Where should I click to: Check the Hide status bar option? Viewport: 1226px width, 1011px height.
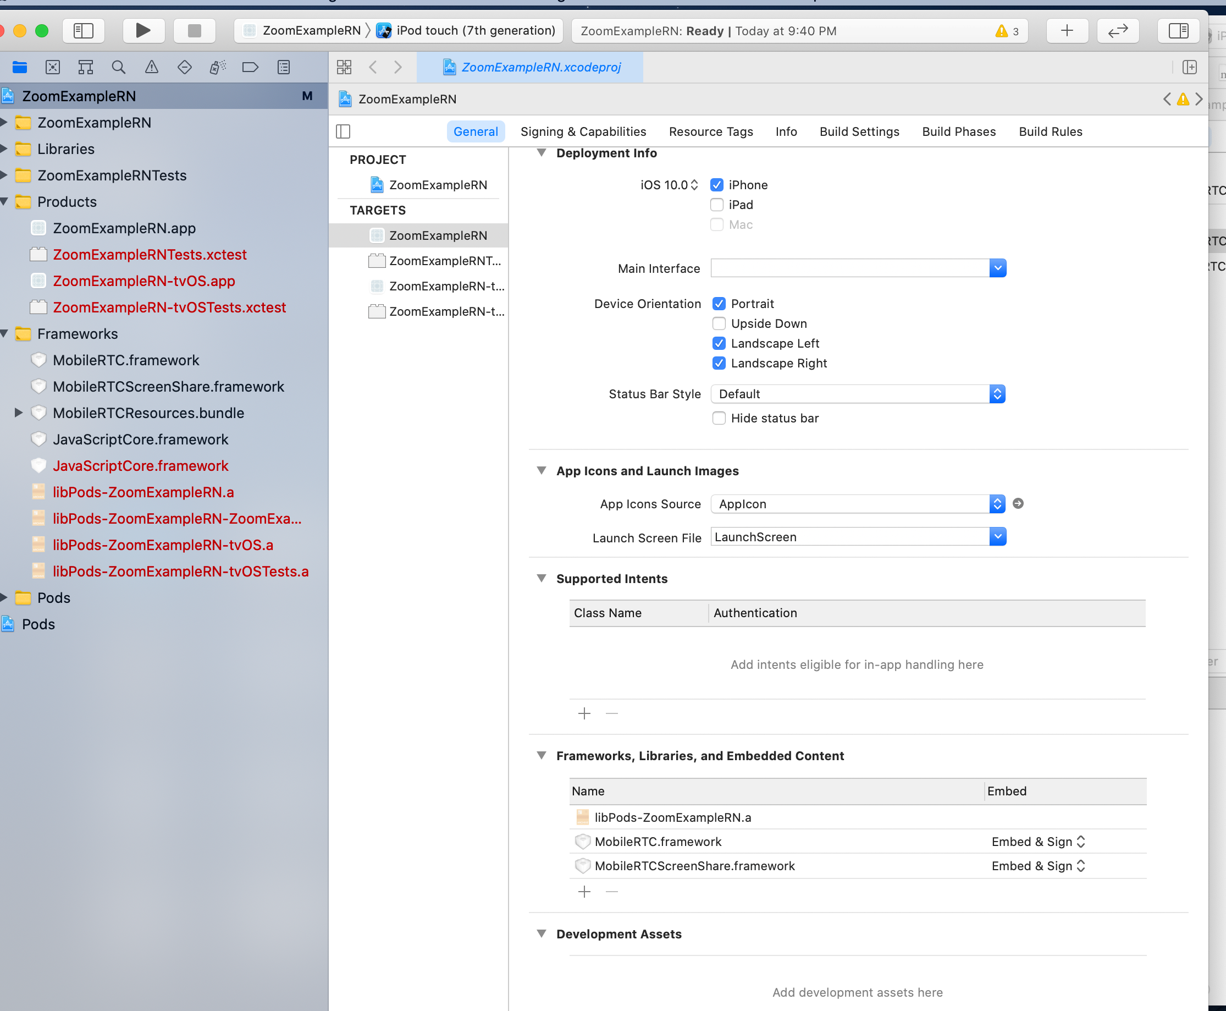pyautogui.click(x=719, y=419)
